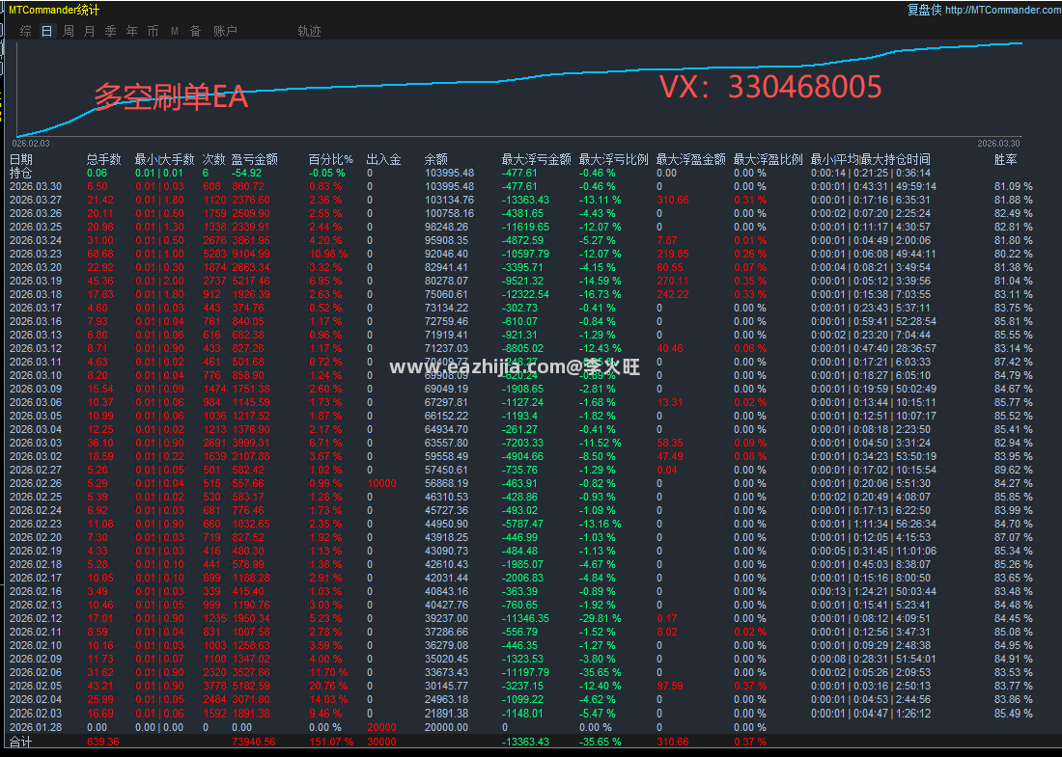
Task: Switch to the 年 yearly tab
Action: pyautogui.click(x=131, y=31)
